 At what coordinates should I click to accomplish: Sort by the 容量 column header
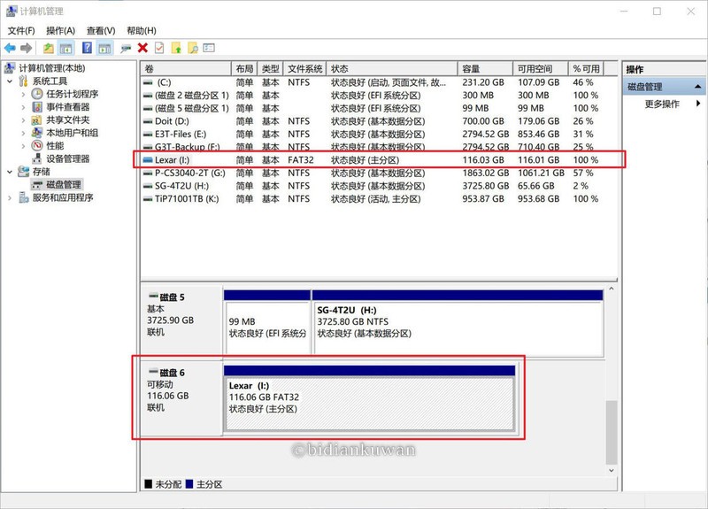[x=485, y=69]
